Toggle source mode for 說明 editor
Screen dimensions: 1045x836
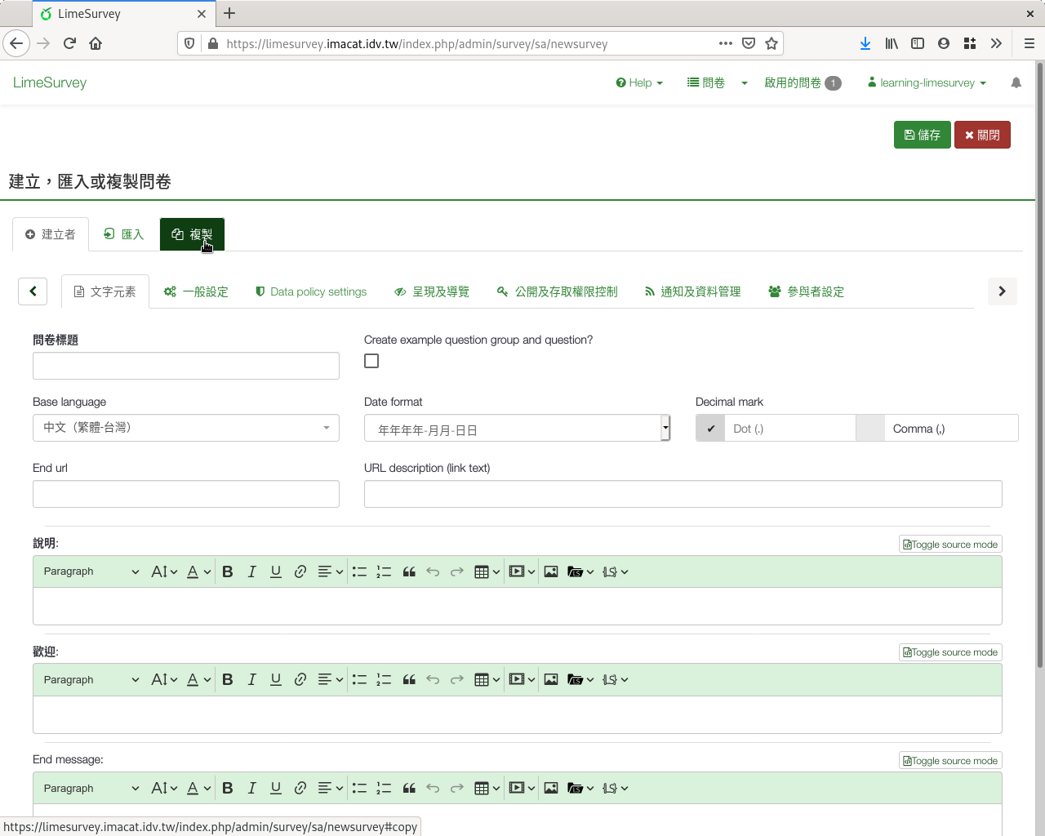[x=950, y=545]
